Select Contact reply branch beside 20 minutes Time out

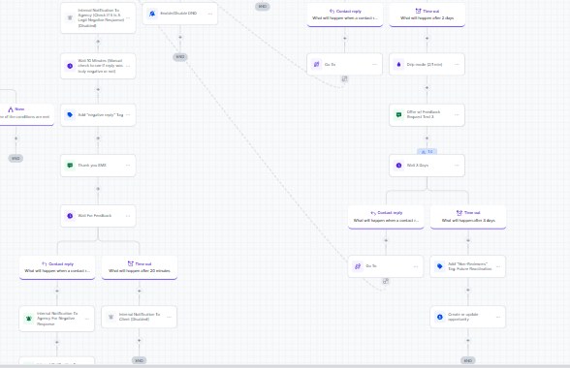click(57, 267)
